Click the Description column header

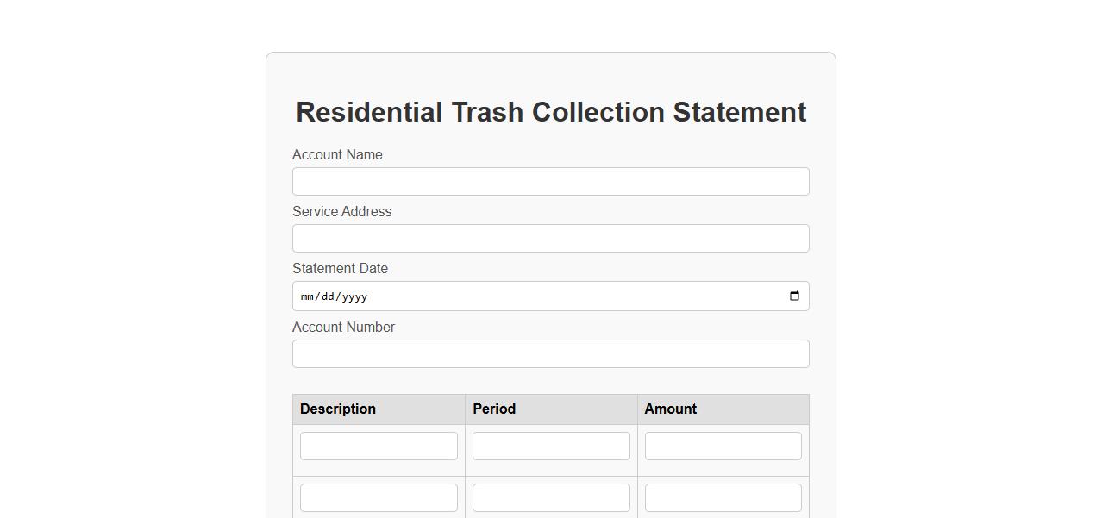tap(338, 409)
